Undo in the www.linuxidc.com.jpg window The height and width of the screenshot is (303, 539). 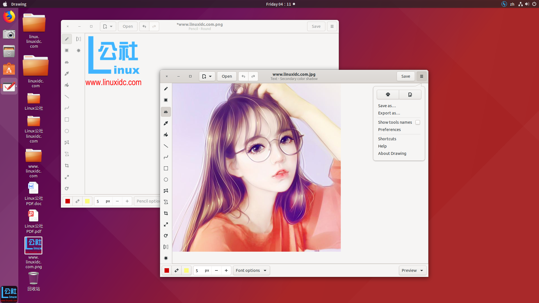coord(243,76)
